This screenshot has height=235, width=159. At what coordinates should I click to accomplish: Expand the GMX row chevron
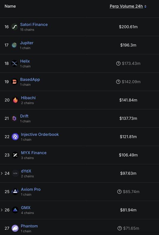click(2, 210)
